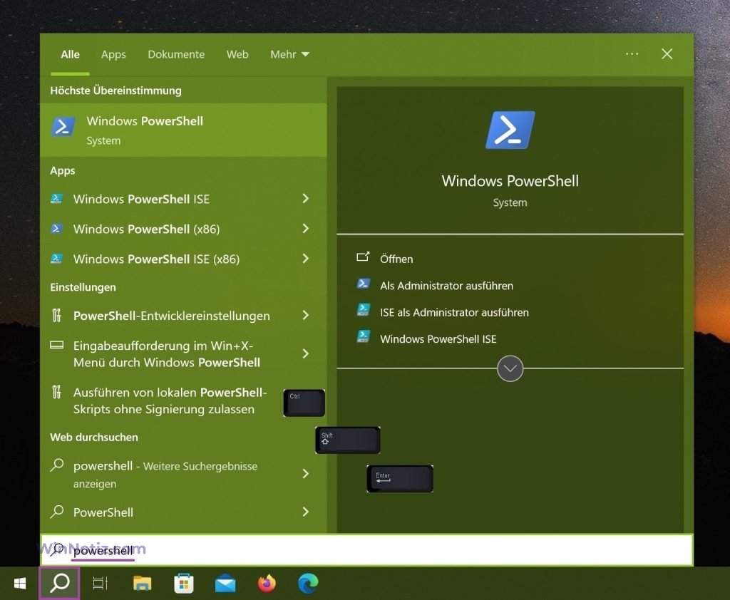Image resolution: width=730 pixels, height=600 pixels.
Task: Click the Windows PowerShell best match icon
Action: click(63, 127)
